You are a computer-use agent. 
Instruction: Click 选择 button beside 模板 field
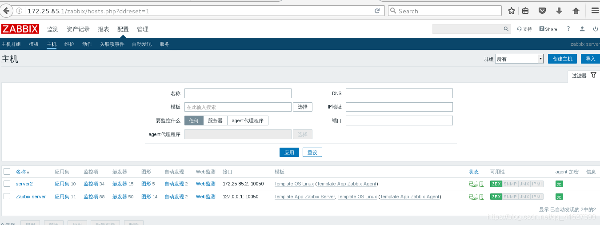[x=303, y=107]
